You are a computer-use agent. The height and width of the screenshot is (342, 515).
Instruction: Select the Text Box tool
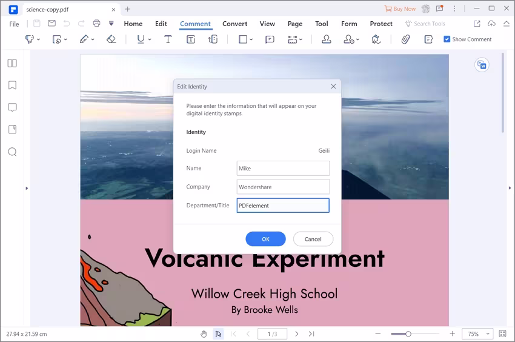pos(191,39)
